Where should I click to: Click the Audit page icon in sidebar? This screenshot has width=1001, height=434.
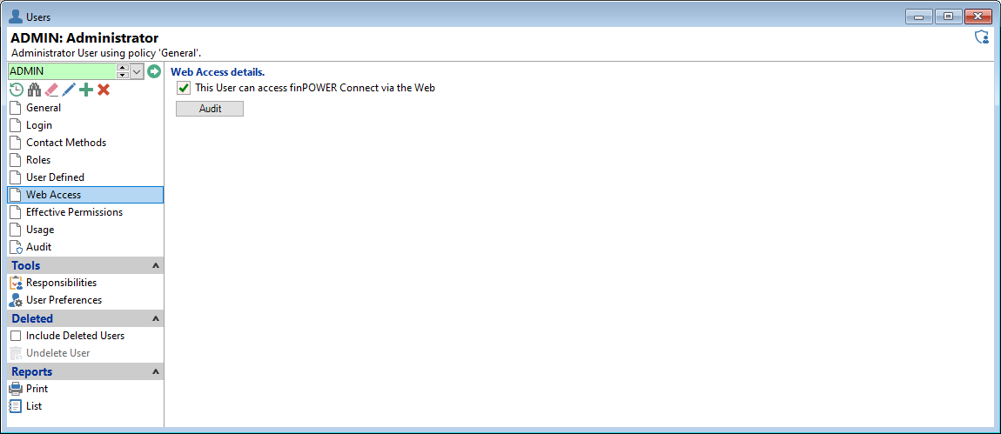pos(16,247)
